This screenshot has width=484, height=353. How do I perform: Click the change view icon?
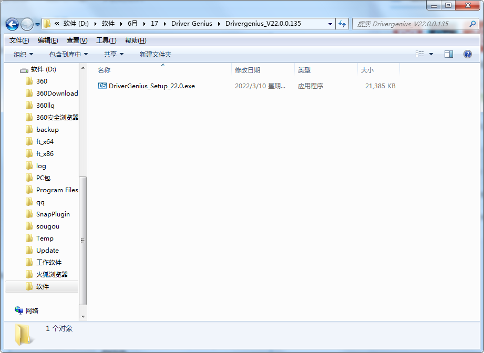(x=419, y=54)
